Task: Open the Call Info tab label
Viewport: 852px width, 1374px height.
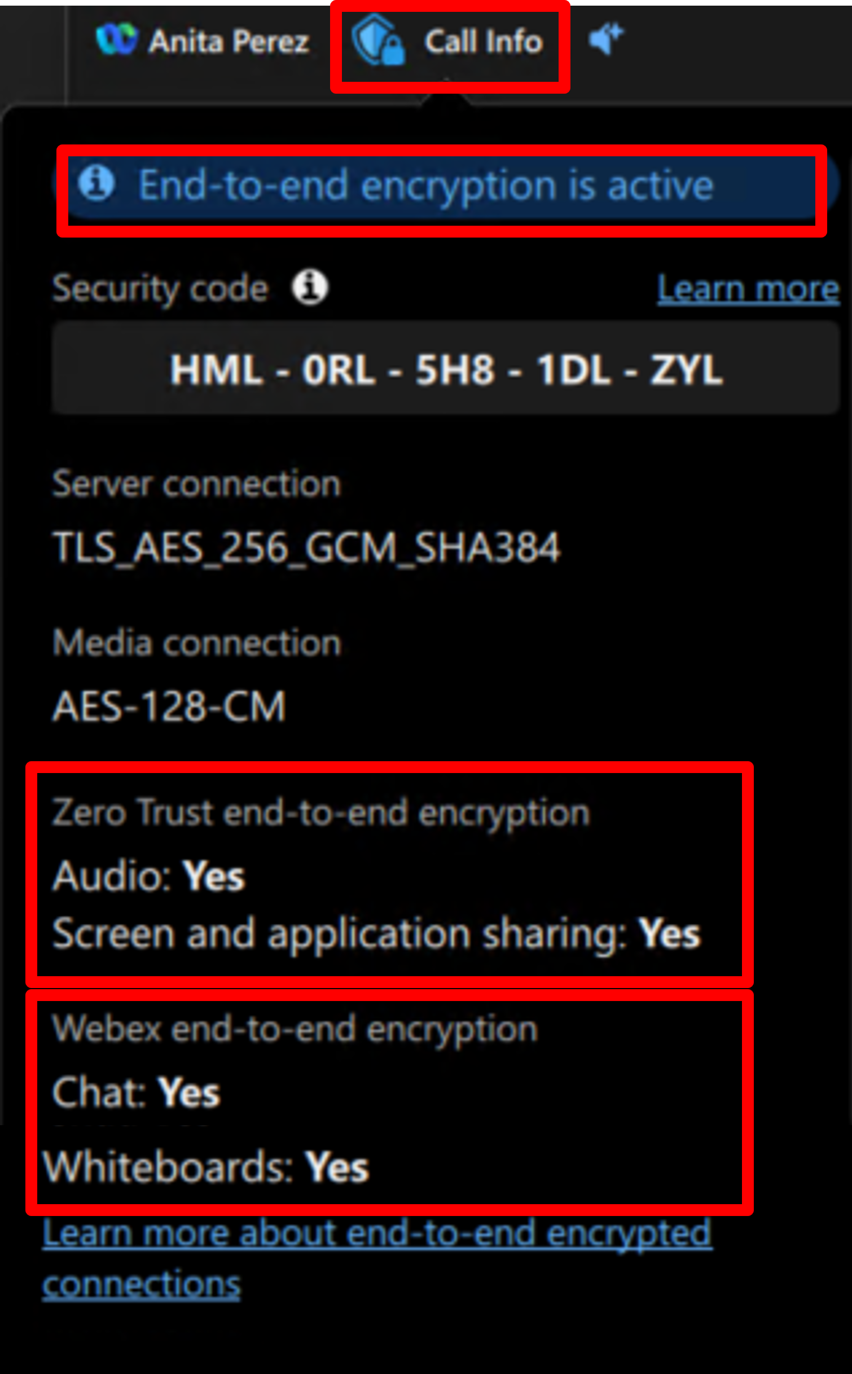Action: pos(484,42)
